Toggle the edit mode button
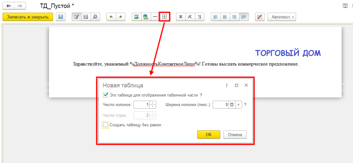 (x=76, y=17)
